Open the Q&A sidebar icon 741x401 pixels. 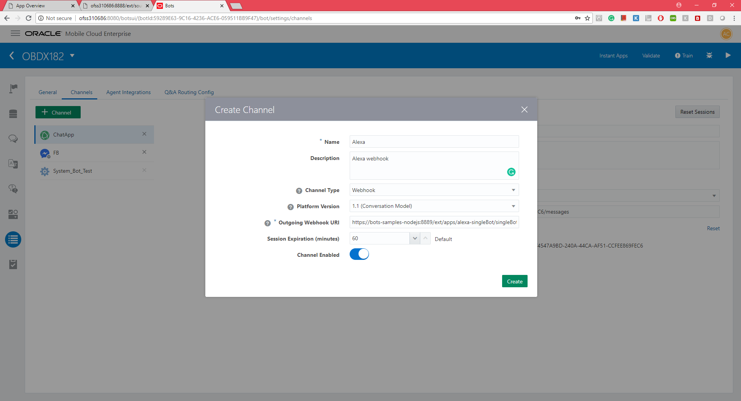point(13,189)
